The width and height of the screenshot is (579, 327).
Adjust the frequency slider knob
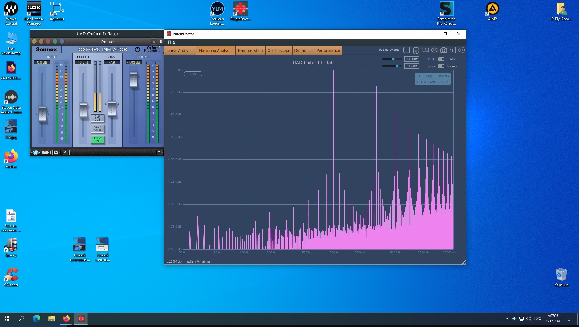point(393,59)
